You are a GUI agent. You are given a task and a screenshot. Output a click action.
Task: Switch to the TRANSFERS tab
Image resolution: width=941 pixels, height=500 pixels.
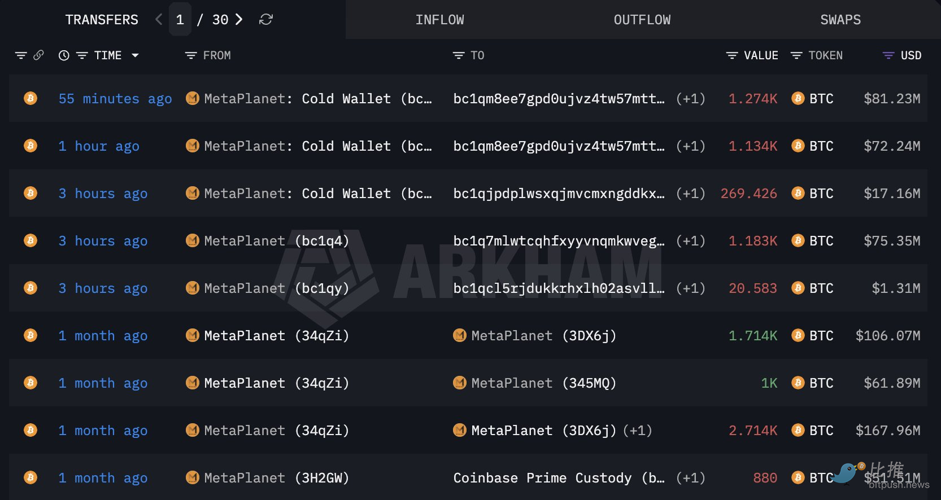102,20
